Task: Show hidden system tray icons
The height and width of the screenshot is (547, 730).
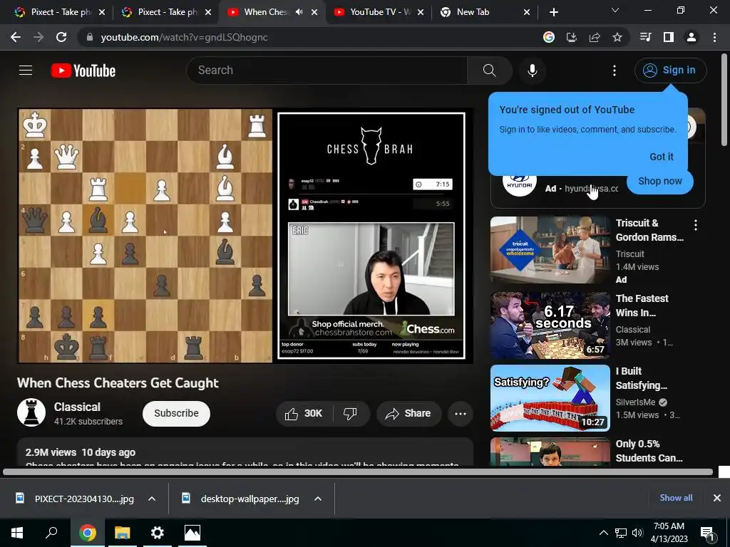Action: (603, 533)
